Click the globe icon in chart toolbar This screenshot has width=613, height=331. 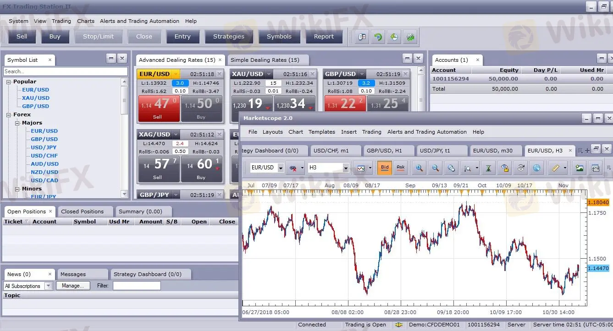pos(536,168)
